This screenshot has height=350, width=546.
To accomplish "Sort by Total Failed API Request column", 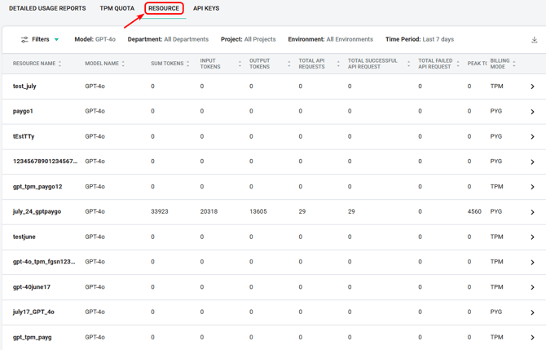I will (458, 64).
